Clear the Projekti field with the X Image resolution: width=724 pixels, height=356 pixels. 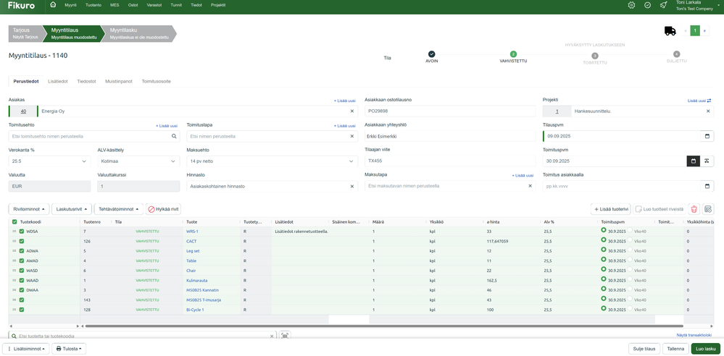[708, 111]
